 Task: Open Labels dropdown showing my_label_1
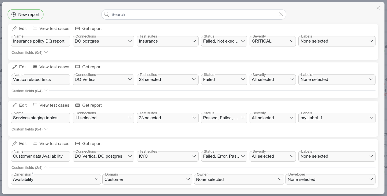click(x=337, y=118)
